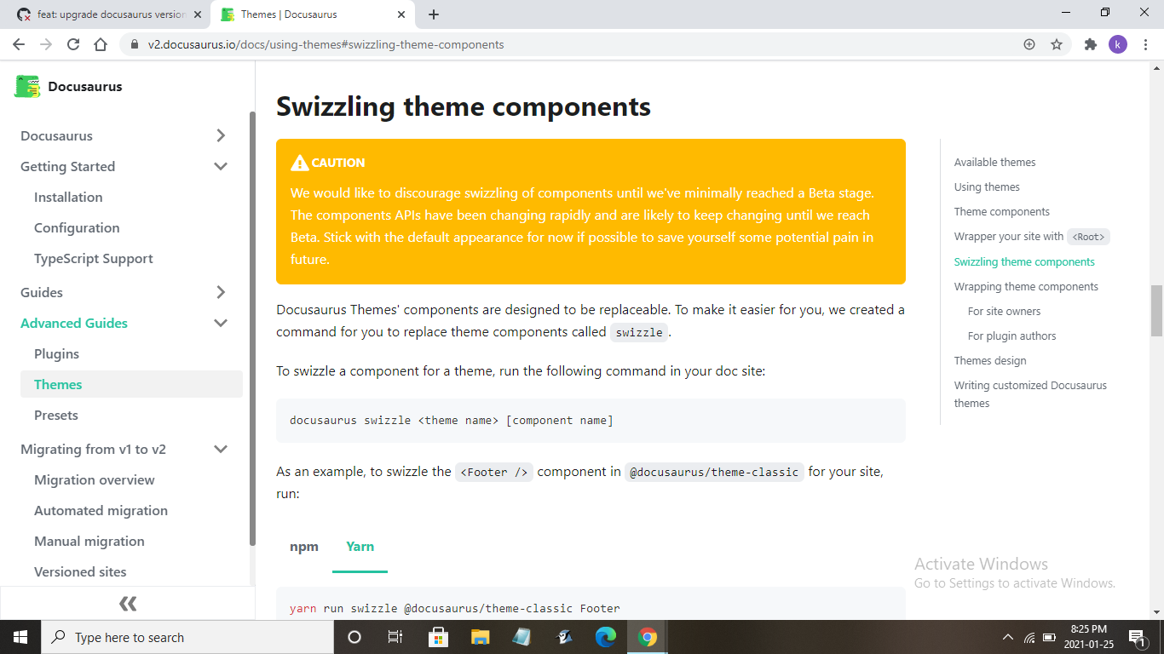Click the Docusaurus dinosaur logo
This screenshot has width=1164, height=654.
(x=27, y=86)
